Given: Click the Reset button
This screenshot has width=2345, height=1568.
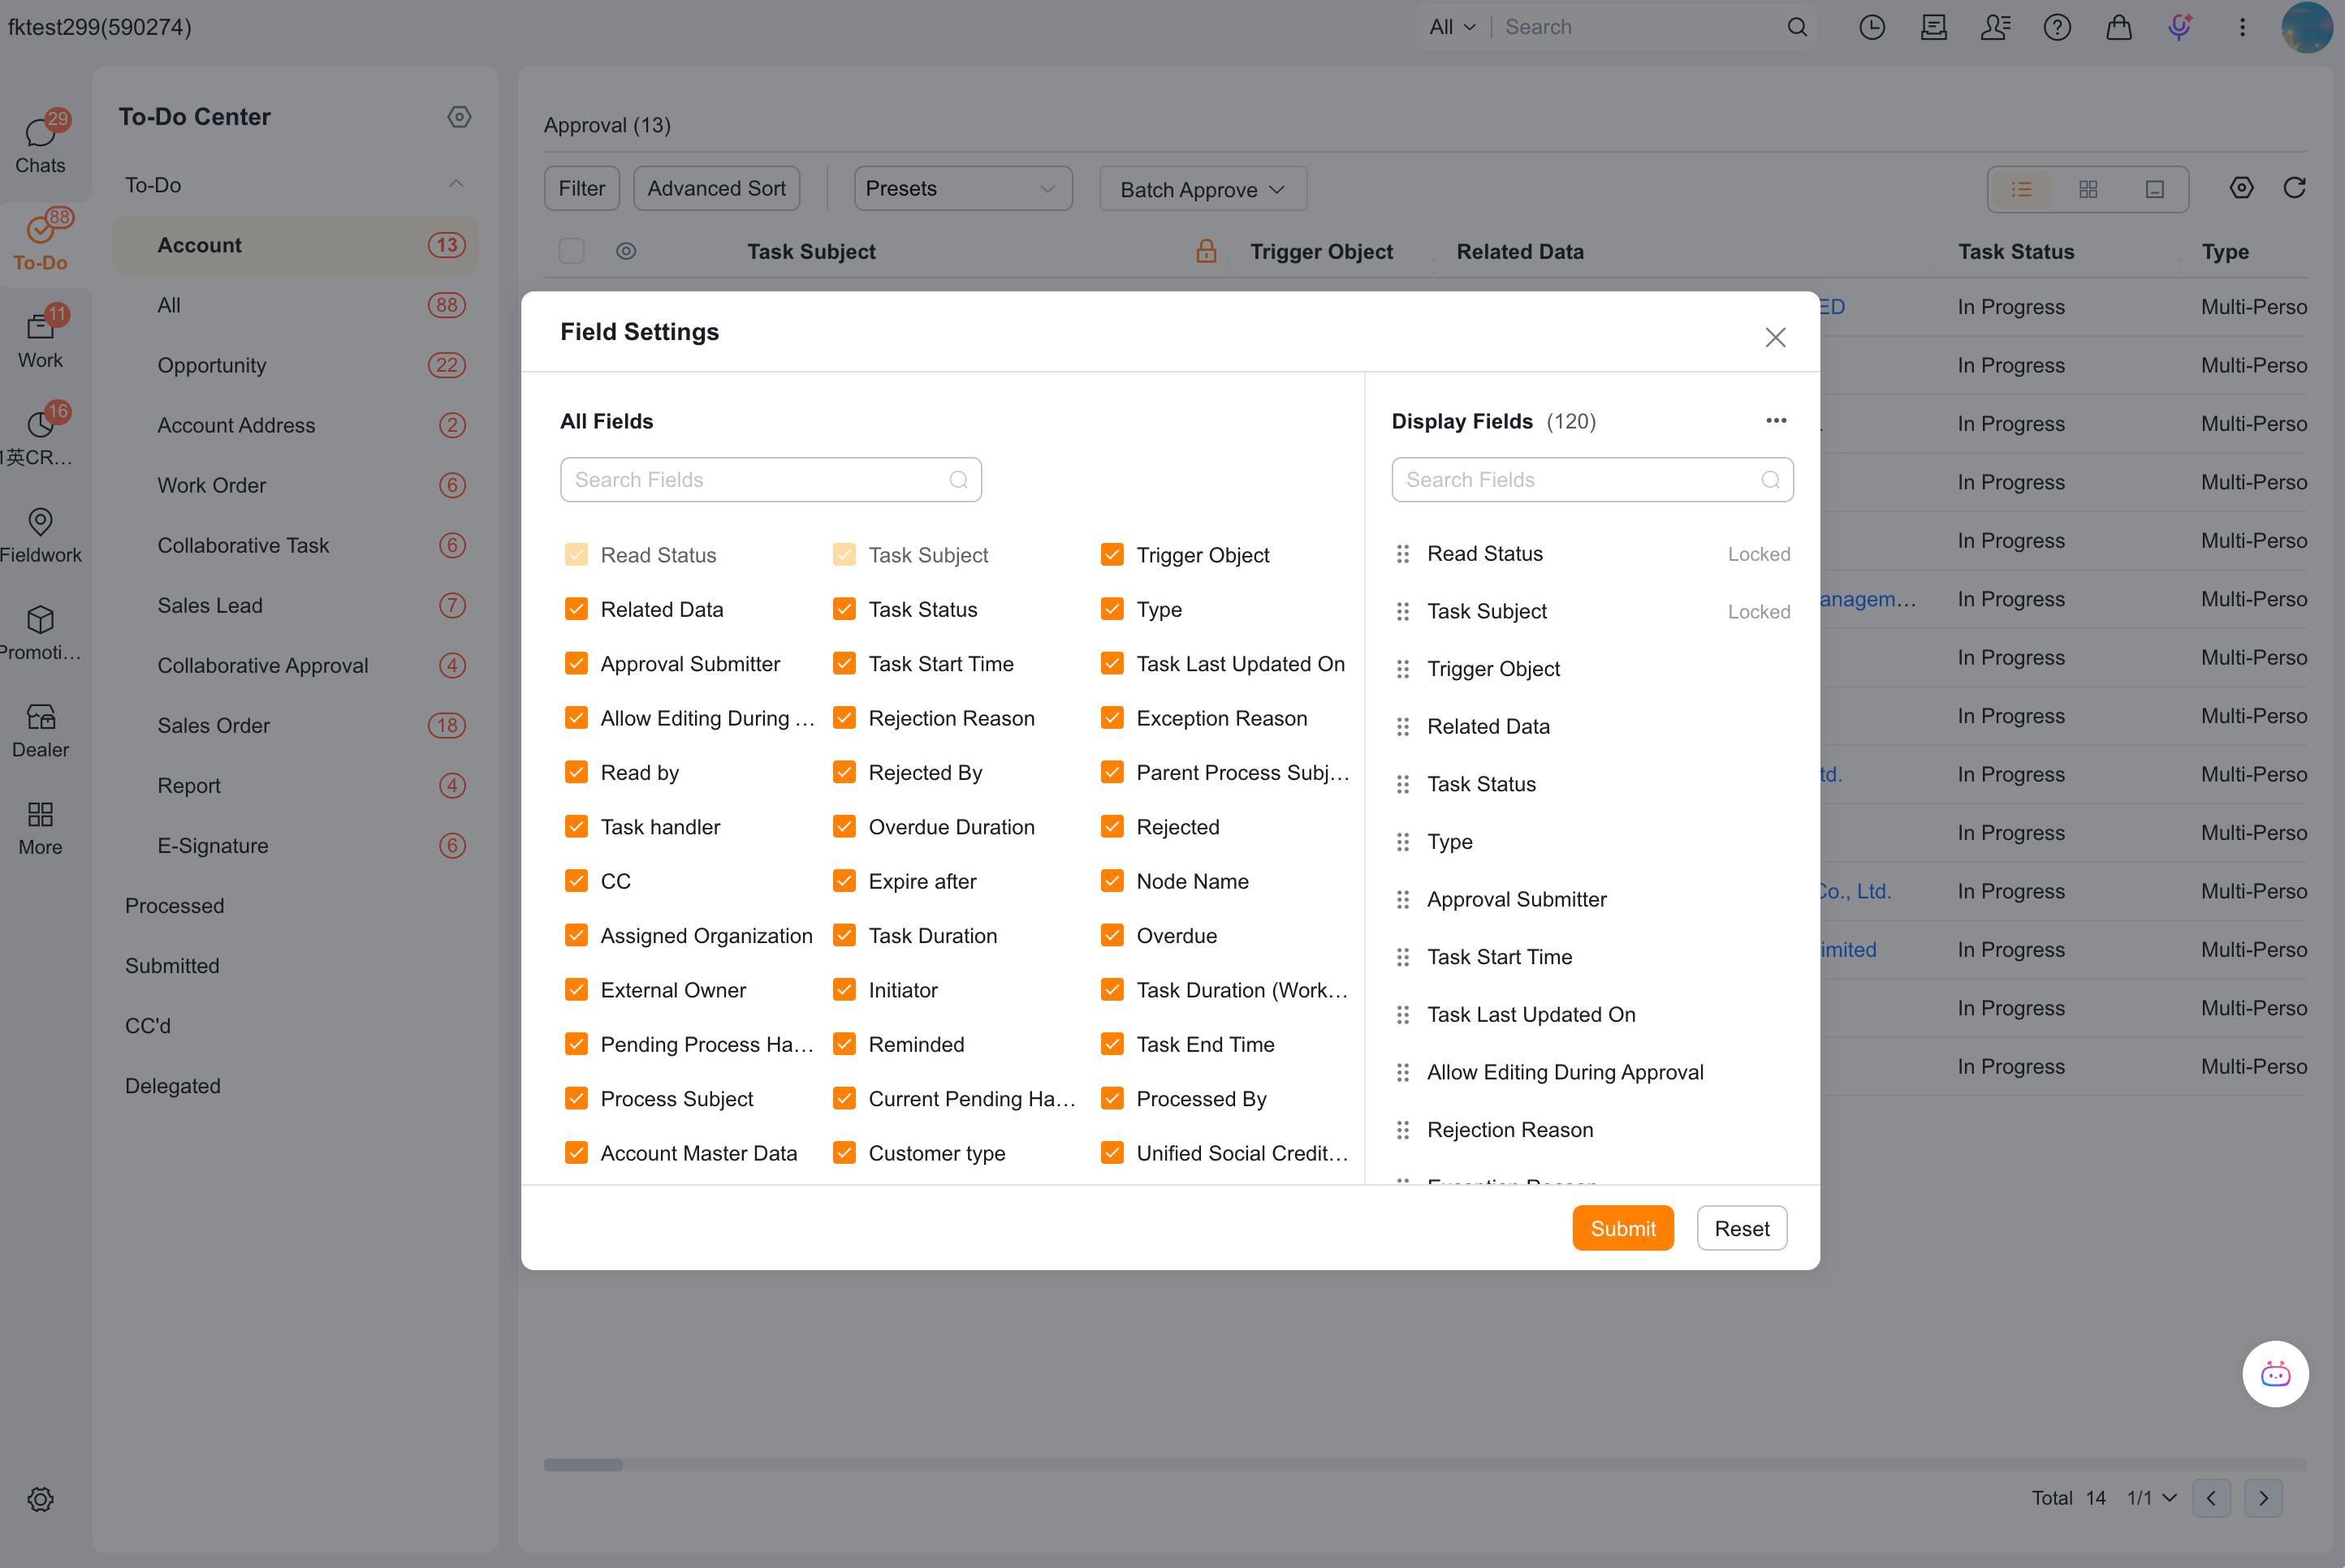Looking at the screenshot, I should click(1742, 1228).
